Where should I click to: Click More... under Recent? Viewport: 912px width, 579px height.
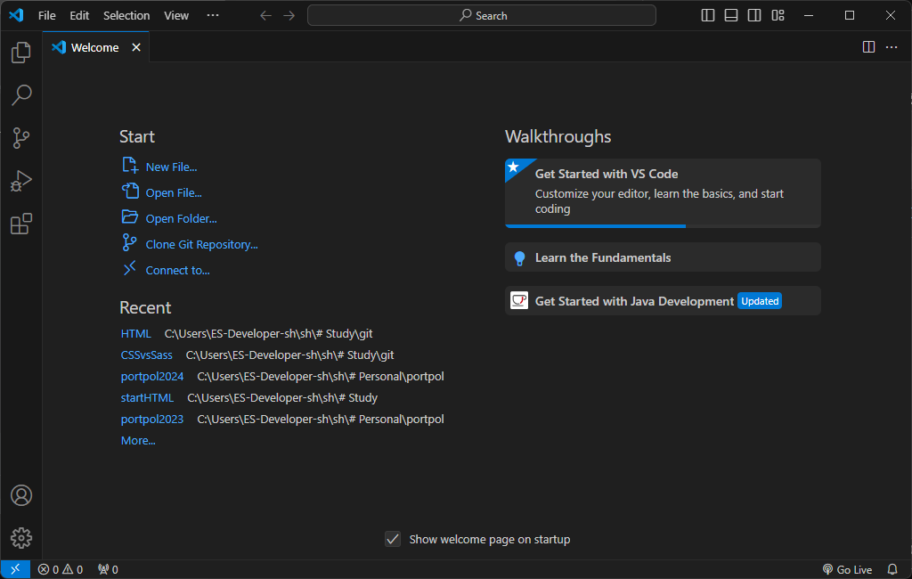pos(138,441)
